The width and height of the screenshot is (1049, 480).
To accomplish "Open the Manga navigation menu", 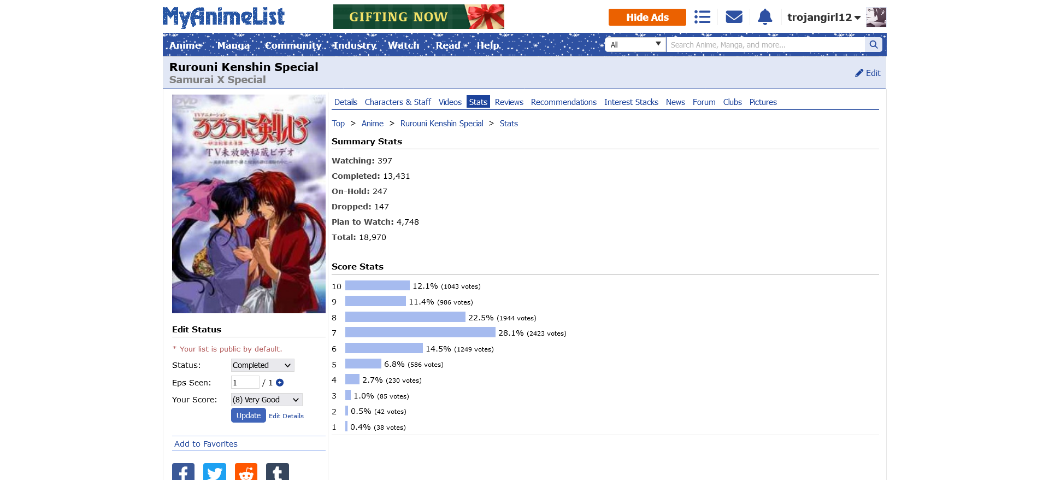I will coord(233,45).
